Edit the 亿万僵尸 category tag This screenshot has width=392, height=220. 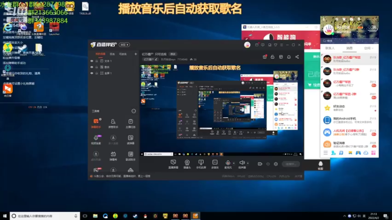tap(150, 59)
